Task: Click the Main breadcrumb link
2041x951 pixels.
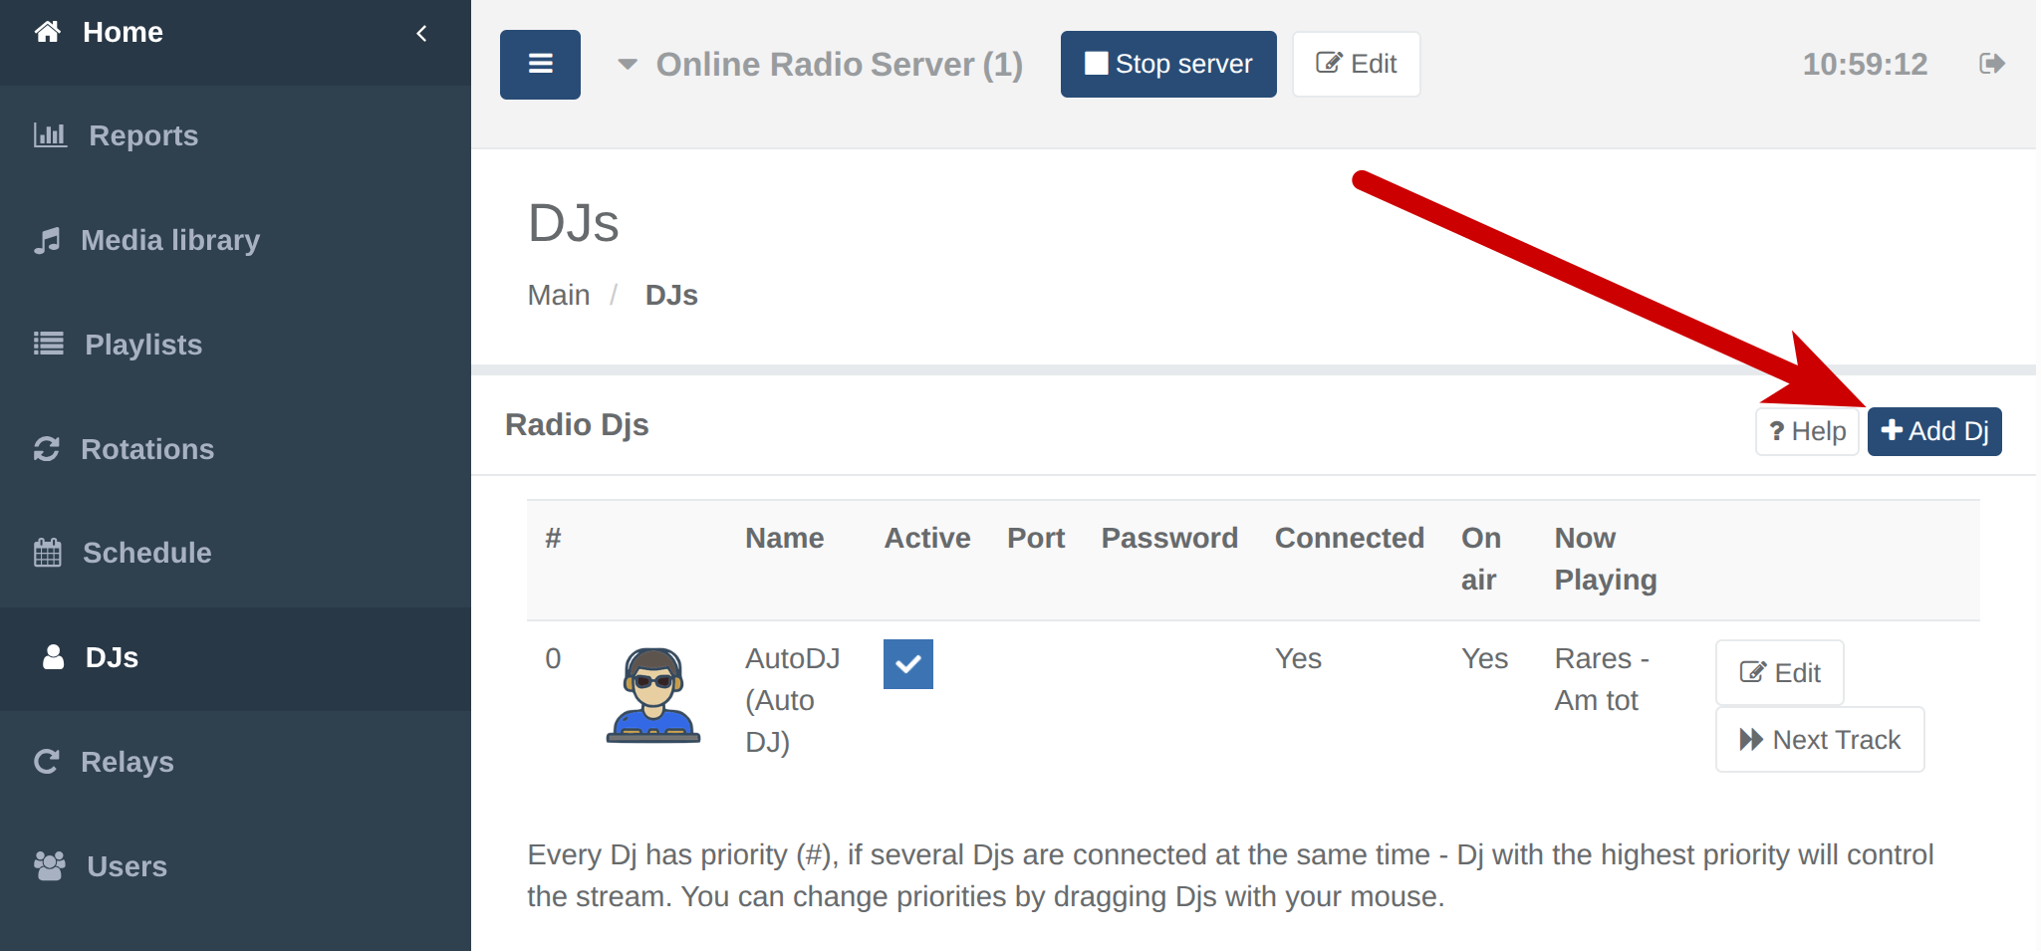Action: (558, 296)
